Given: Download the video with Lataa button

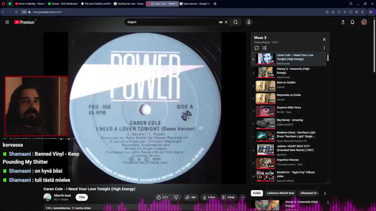Looking at the screenshot, I should (209, 197).
